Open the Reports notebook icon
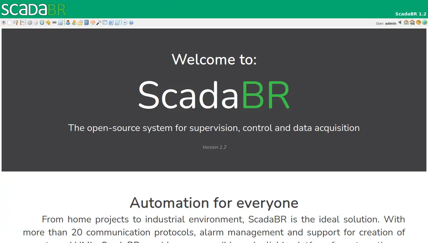This screenshot has height=243, width=428. pyautogui.click(x=22, y=22)
